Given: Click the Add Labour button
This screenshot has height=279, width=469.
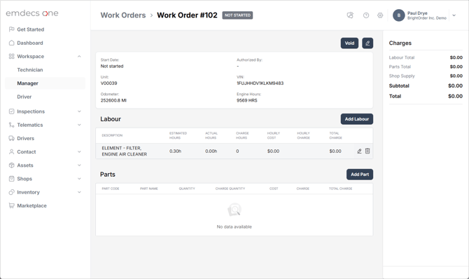Looking at the screenshot, I should [x=356, y=119].
